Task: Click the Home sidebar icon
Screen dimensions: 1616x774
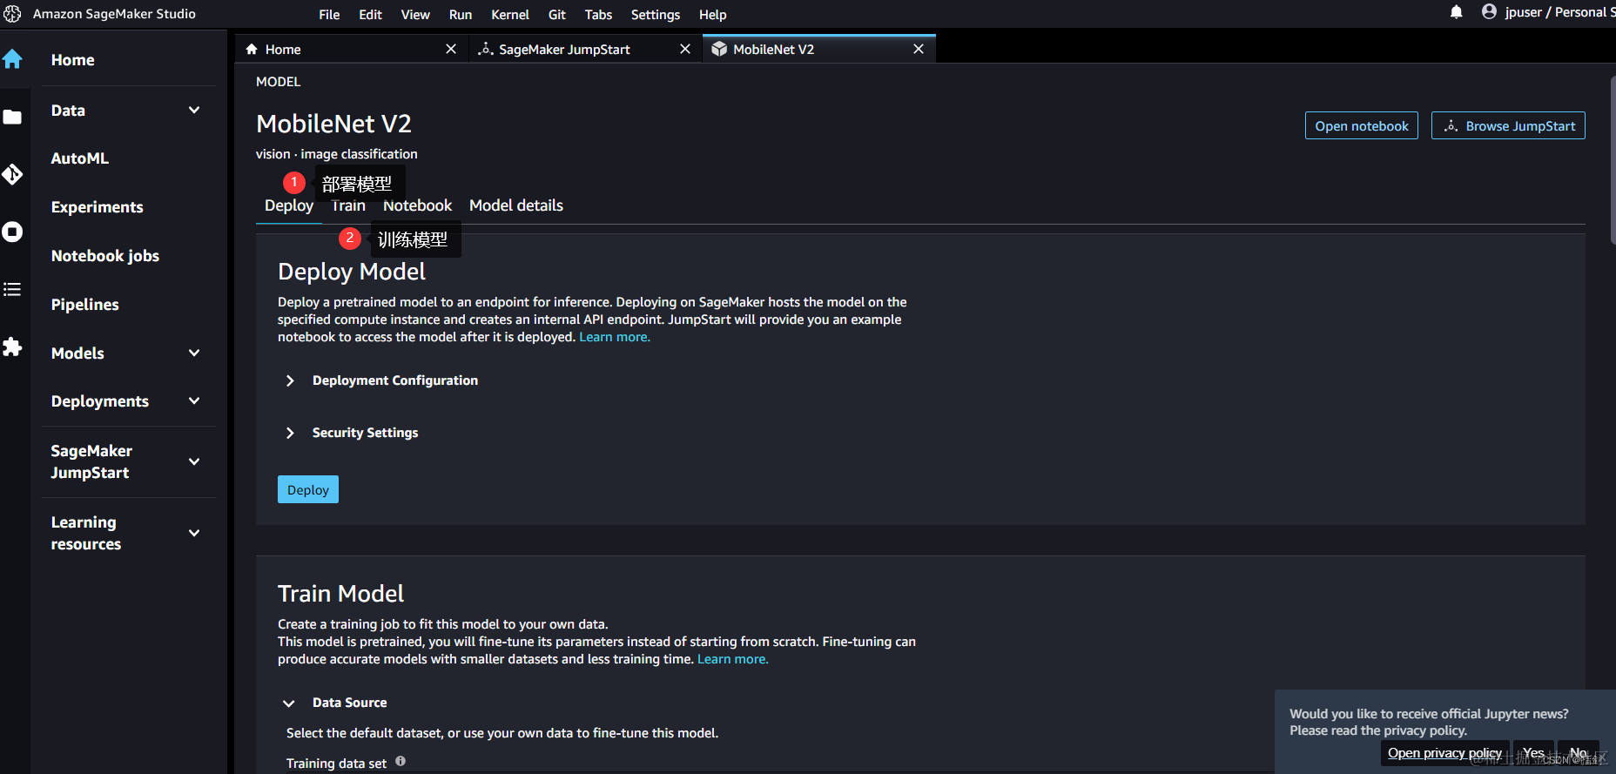Action: 12,59
